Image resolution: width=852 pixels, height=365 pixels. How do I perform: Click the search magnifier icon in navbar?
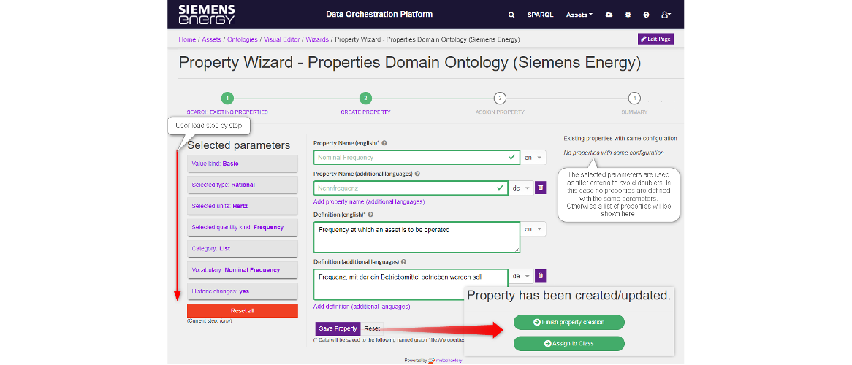pos(511,15)
